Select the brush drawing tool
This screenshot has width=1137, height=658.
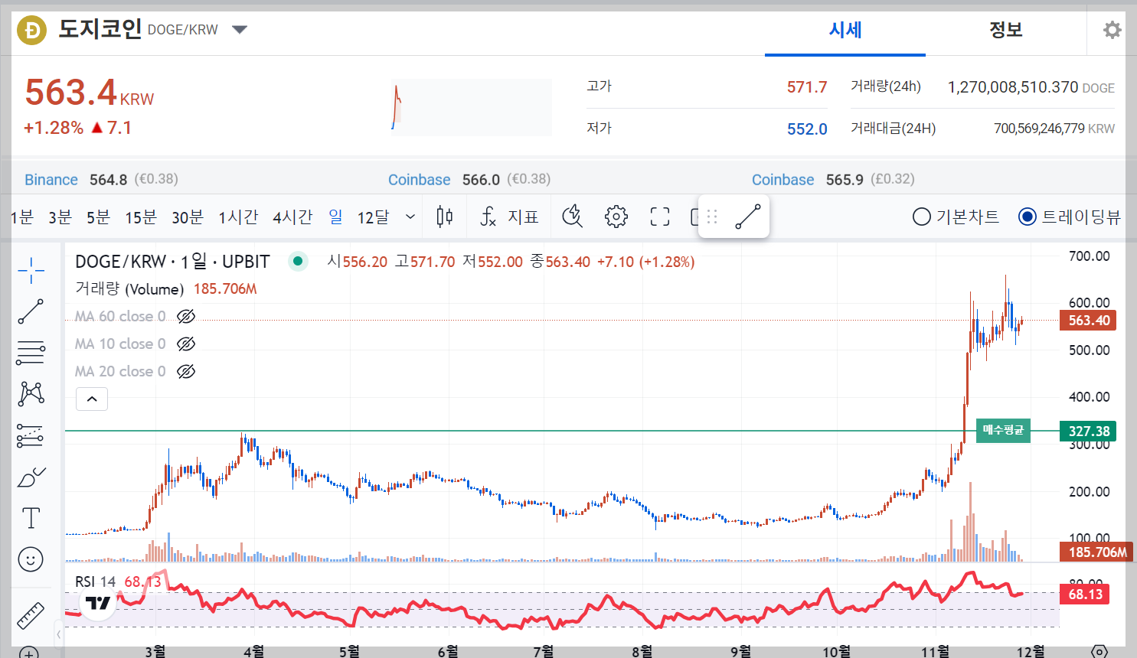point(31,477)
